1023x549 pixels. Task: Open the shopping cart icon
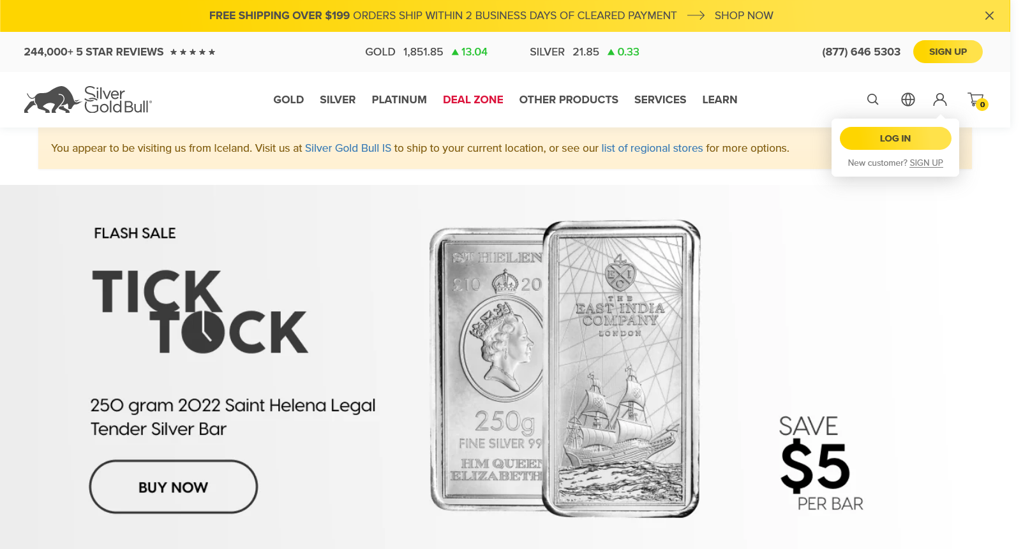pos(977,100)
